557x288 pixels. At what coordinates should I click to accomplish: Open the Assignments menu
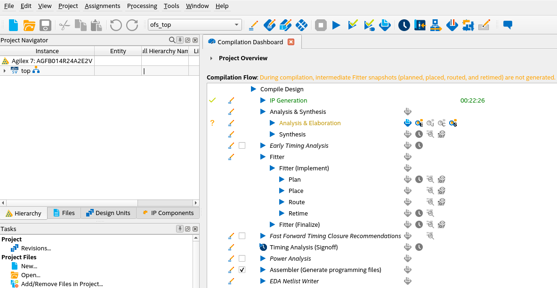(x=103, y=6)
